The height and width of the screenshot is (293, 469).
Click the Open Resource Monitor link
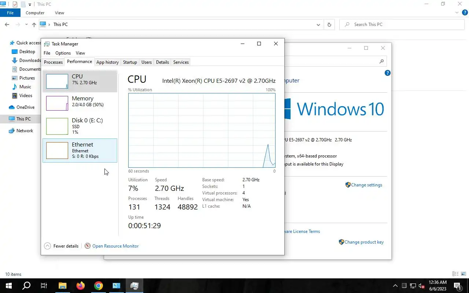(x=115, y=246)
